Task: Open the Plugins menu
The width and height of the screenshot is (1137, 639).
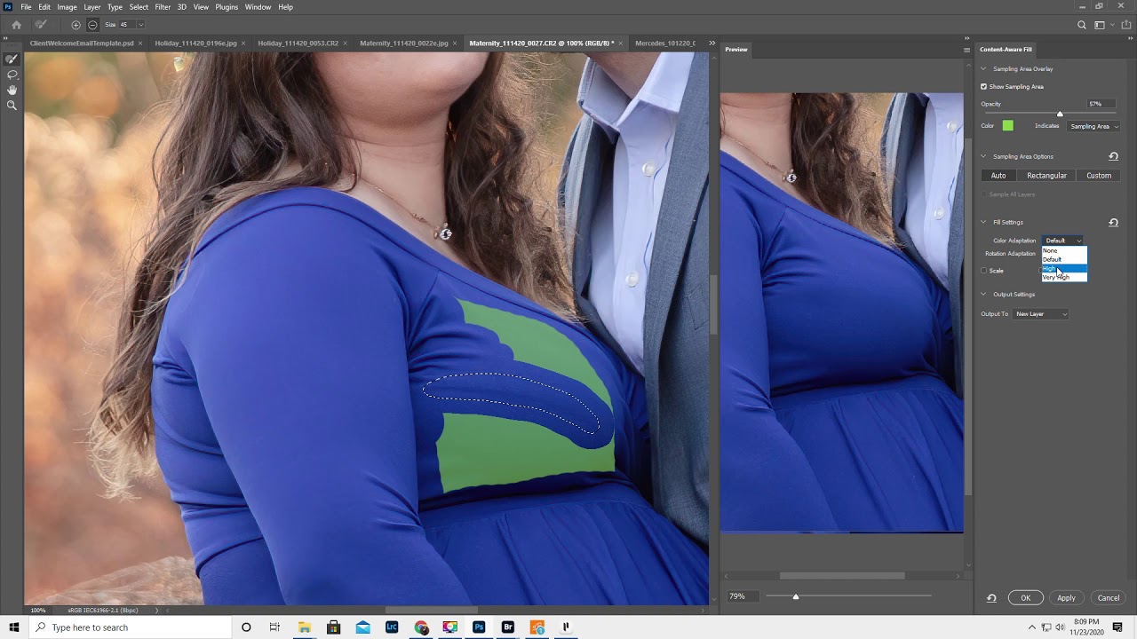Action: tap(227, 7)
